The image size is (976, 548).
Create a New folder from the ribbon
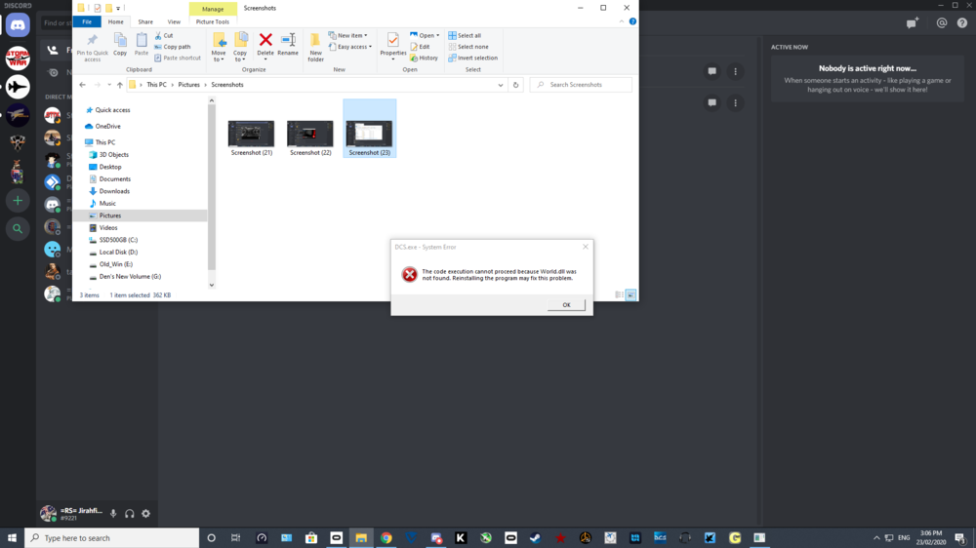coord(315,47)
